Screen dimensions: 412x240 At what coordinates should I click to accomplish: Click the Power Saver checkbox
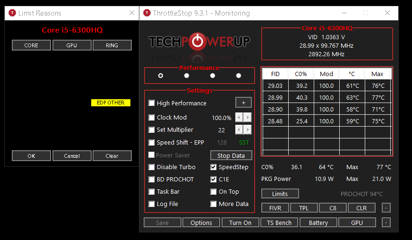tap(151, 155)
